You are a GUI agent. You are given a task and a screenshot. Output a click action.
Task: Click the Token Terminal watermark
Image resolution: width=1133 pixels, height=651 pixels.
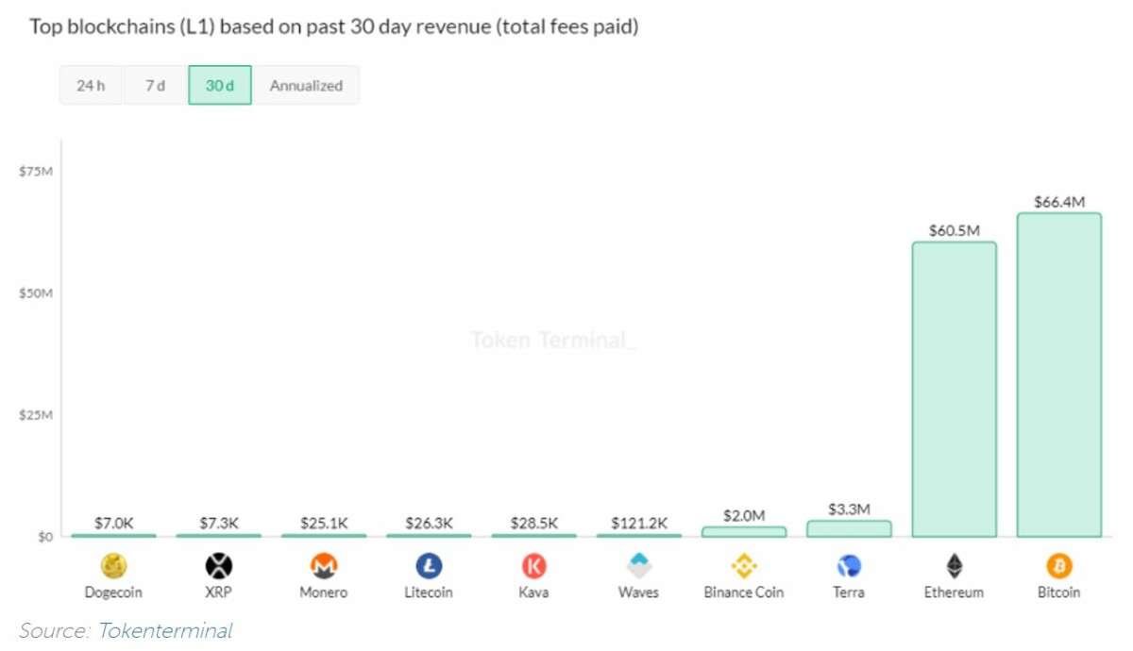point(554,341)
